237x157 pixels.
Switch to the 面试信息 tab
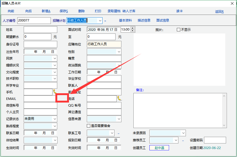pos(162,20)
